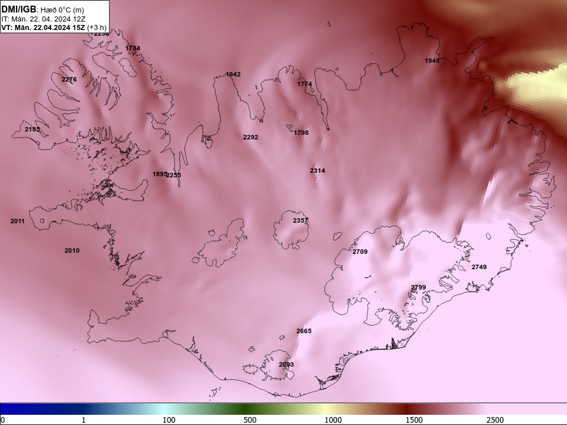Click the 500 label on the color scale
Image resolution: width=567 pixels, height=425 pixels.
tap(250, 420)
